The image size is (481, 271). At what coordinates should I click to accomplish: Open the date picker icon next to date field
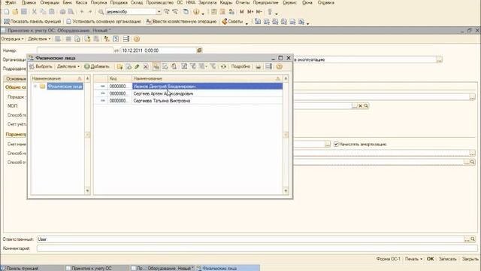tap(199, 50)
